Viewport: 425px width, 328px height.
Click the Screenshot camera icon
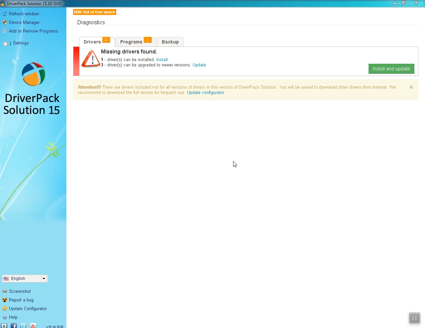click(5, 291)
